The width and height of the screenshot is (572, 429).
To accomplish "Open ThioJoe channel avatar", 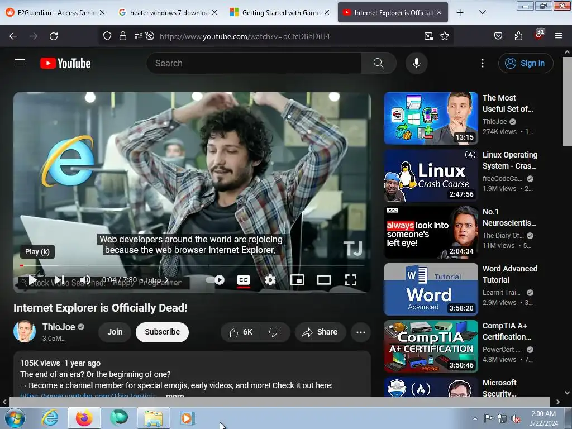I will pyautogui.click(x=25, y=332).
